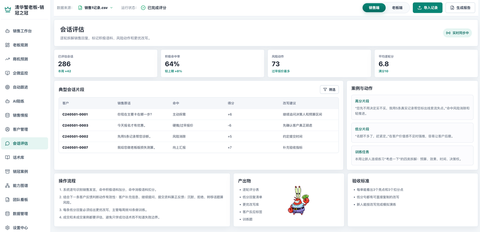Click the 客户管理 user icon
Image resolution: width=480 pixels, height=232 pixels.
click(7, 129)
